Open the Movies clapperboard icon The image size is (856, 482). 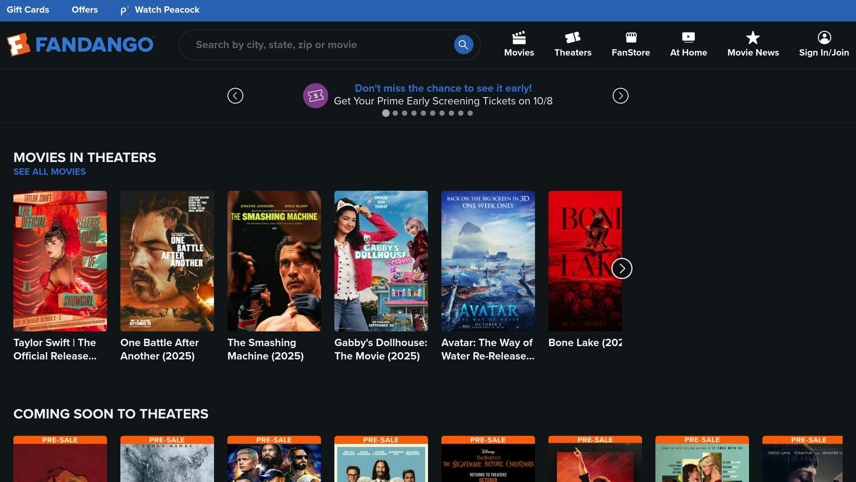point(519,38)
